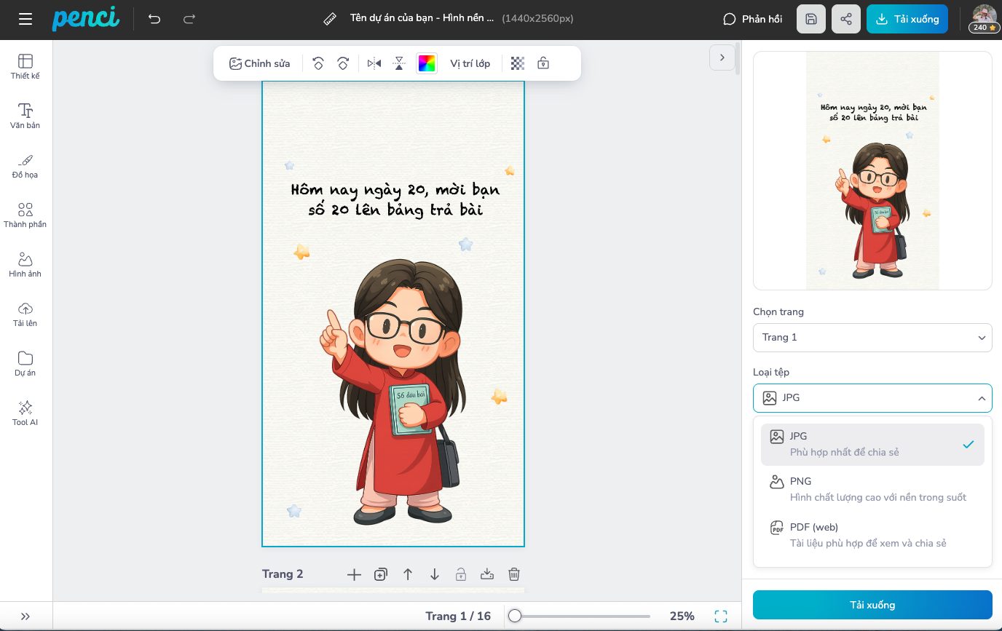The height and width of the screenshot is (631, 1002).
Task: Click the redo arrow icon
Action: (x=189, y=19)
